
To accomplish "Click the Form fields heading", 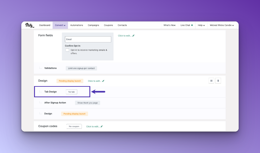I will (x=45, y=35).
